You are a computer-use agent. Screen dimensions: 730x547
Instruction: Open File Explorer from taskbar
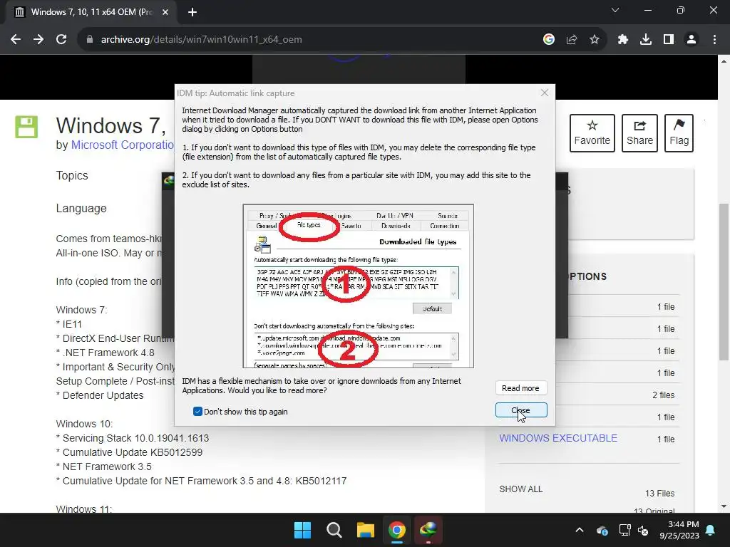click(x=366, y=530)
